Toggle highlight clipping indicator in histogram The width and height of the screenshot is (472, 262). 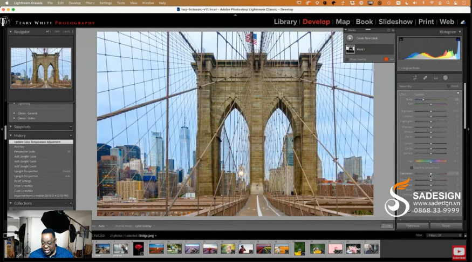coord(458,39)
